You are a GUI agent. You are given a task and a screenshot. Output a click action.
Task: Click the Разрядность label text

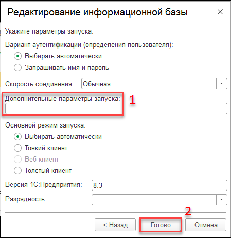click(x=26, y=199)
